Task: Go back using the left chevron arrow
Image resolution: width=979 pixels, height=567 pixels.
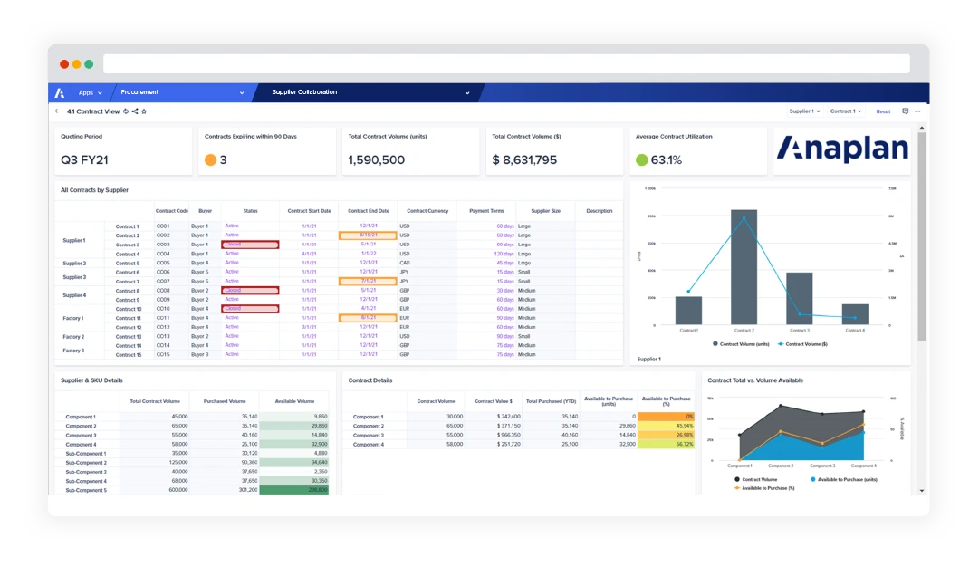Action: [56, 111]
